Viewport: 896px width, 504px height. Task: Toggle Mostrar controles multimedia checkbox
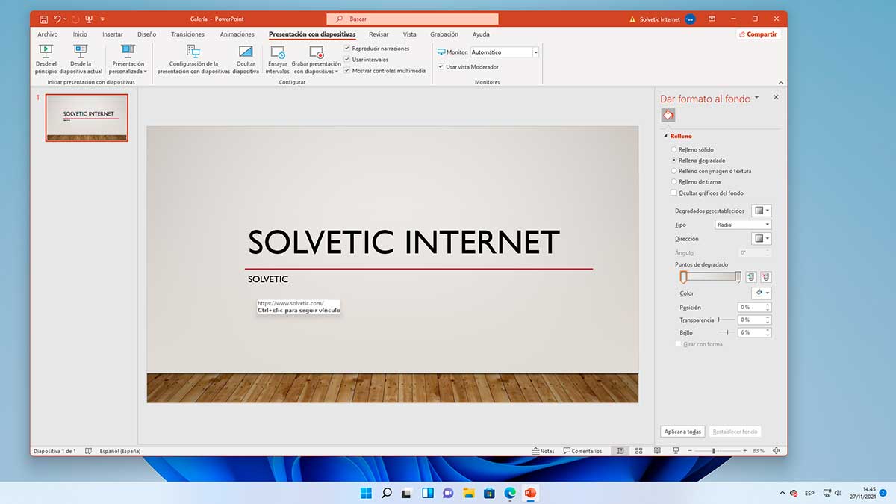pos(347,71)
